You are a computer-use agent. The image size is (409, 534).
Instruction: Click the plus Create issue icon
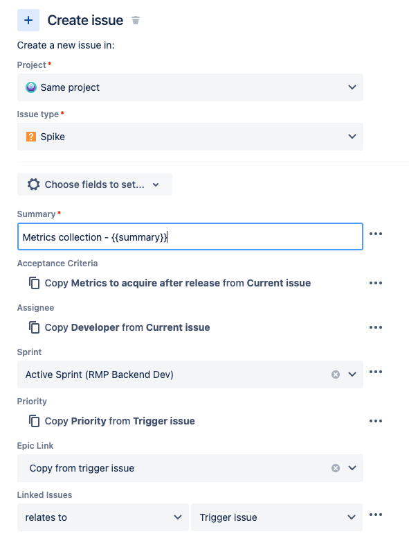(28, 20)
